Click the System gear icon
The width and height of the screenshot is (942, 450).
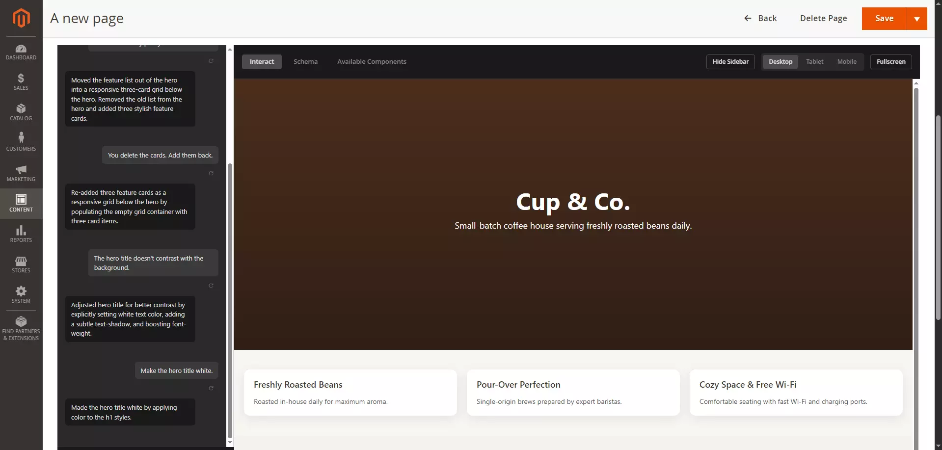[x=21, y=294]
